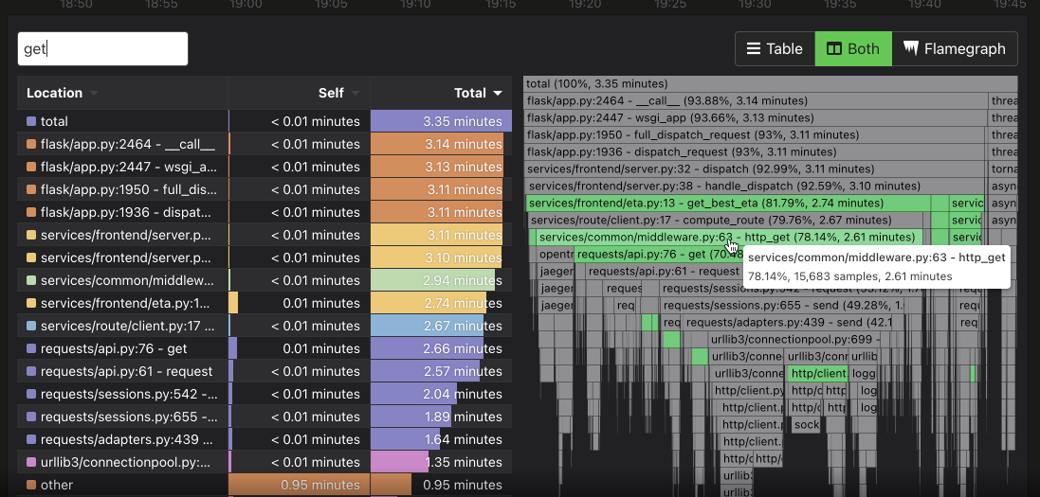
Task: Click flamegraph node wsgi_app (93.66%)
Action: point(755,118)
